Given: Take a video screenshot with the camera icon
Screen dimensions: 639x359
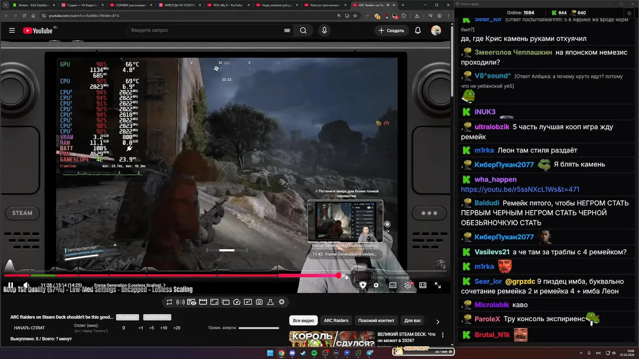Looking at the screenshot, I should click(259, 302).
